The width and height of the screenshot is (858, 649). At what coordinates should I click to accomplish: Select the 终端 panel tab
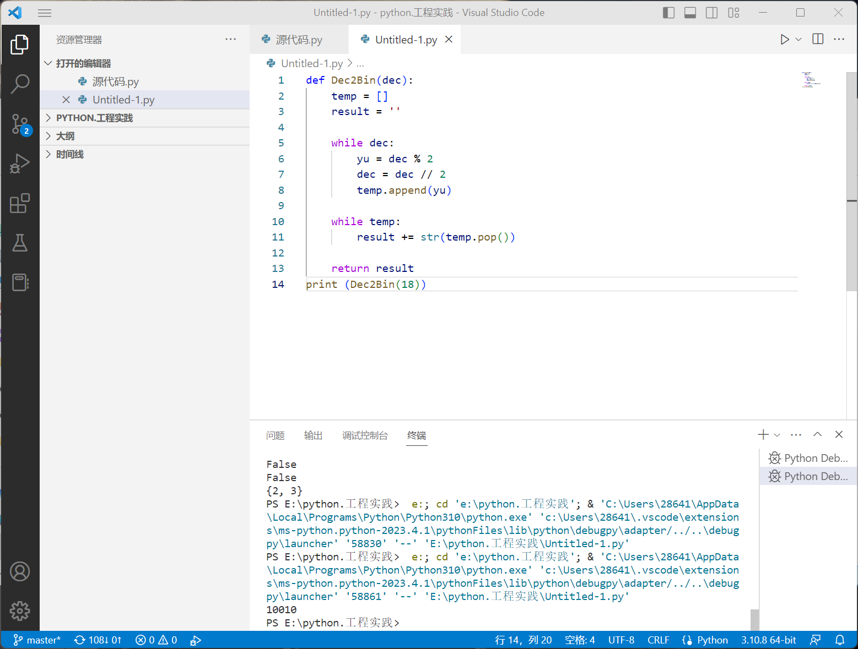point(417,435)
